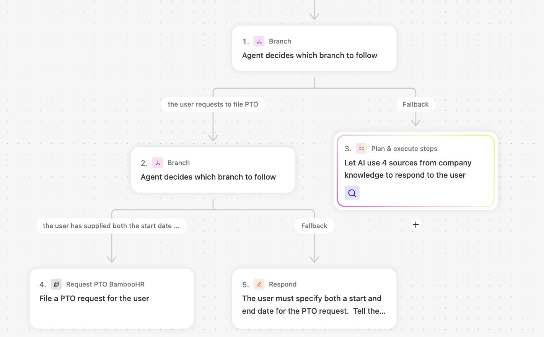Screen dimensions: 544x337
Task: Click the Plan & execute steps checklist icon
Action: pos(361,149)
